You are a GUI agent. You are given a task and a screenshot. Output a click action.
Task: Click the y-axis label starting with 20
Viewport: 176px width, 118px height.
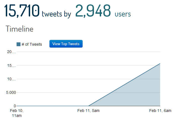tap(11, 52)
